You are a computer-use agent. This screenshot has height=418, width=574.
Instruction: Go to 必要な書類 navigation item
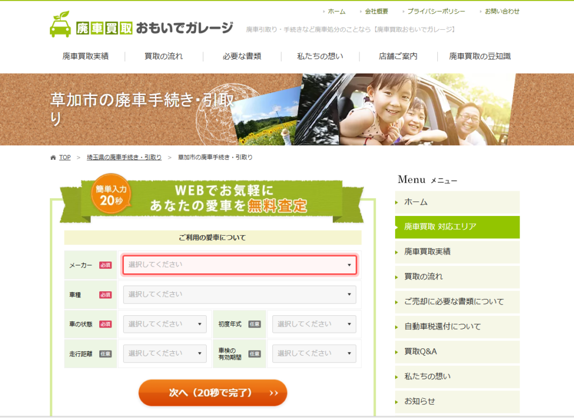242,56
